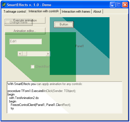Image resolution: width=130 pixels, height=122 pixels.
Task: Open the Interaction with frames tab
Action: click(x=76, y=12)
